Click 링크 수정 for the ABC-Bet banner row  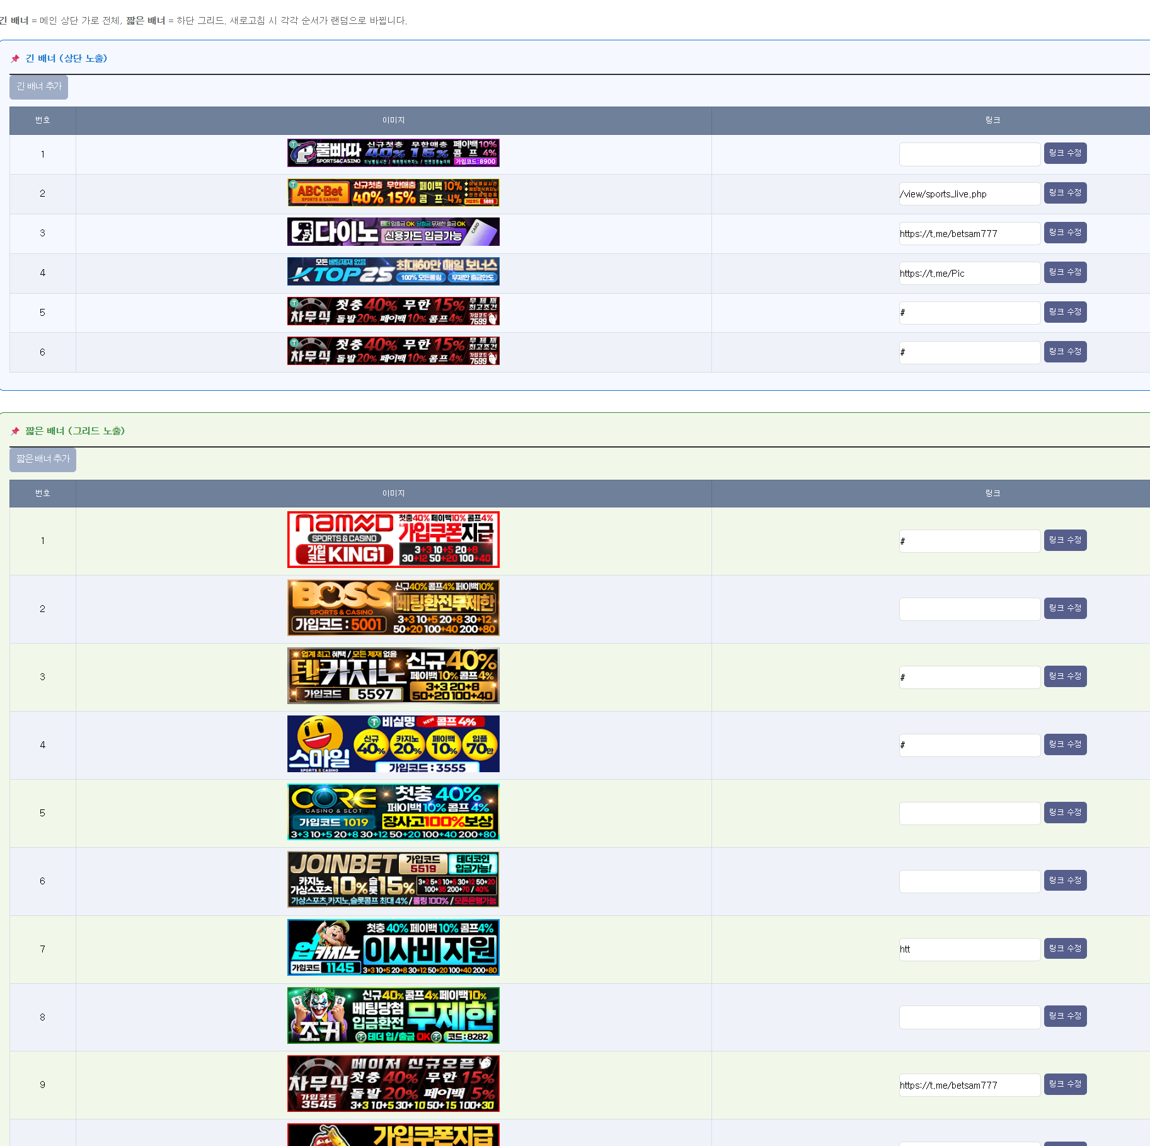pyautogui.click(x=1065, y=193)
